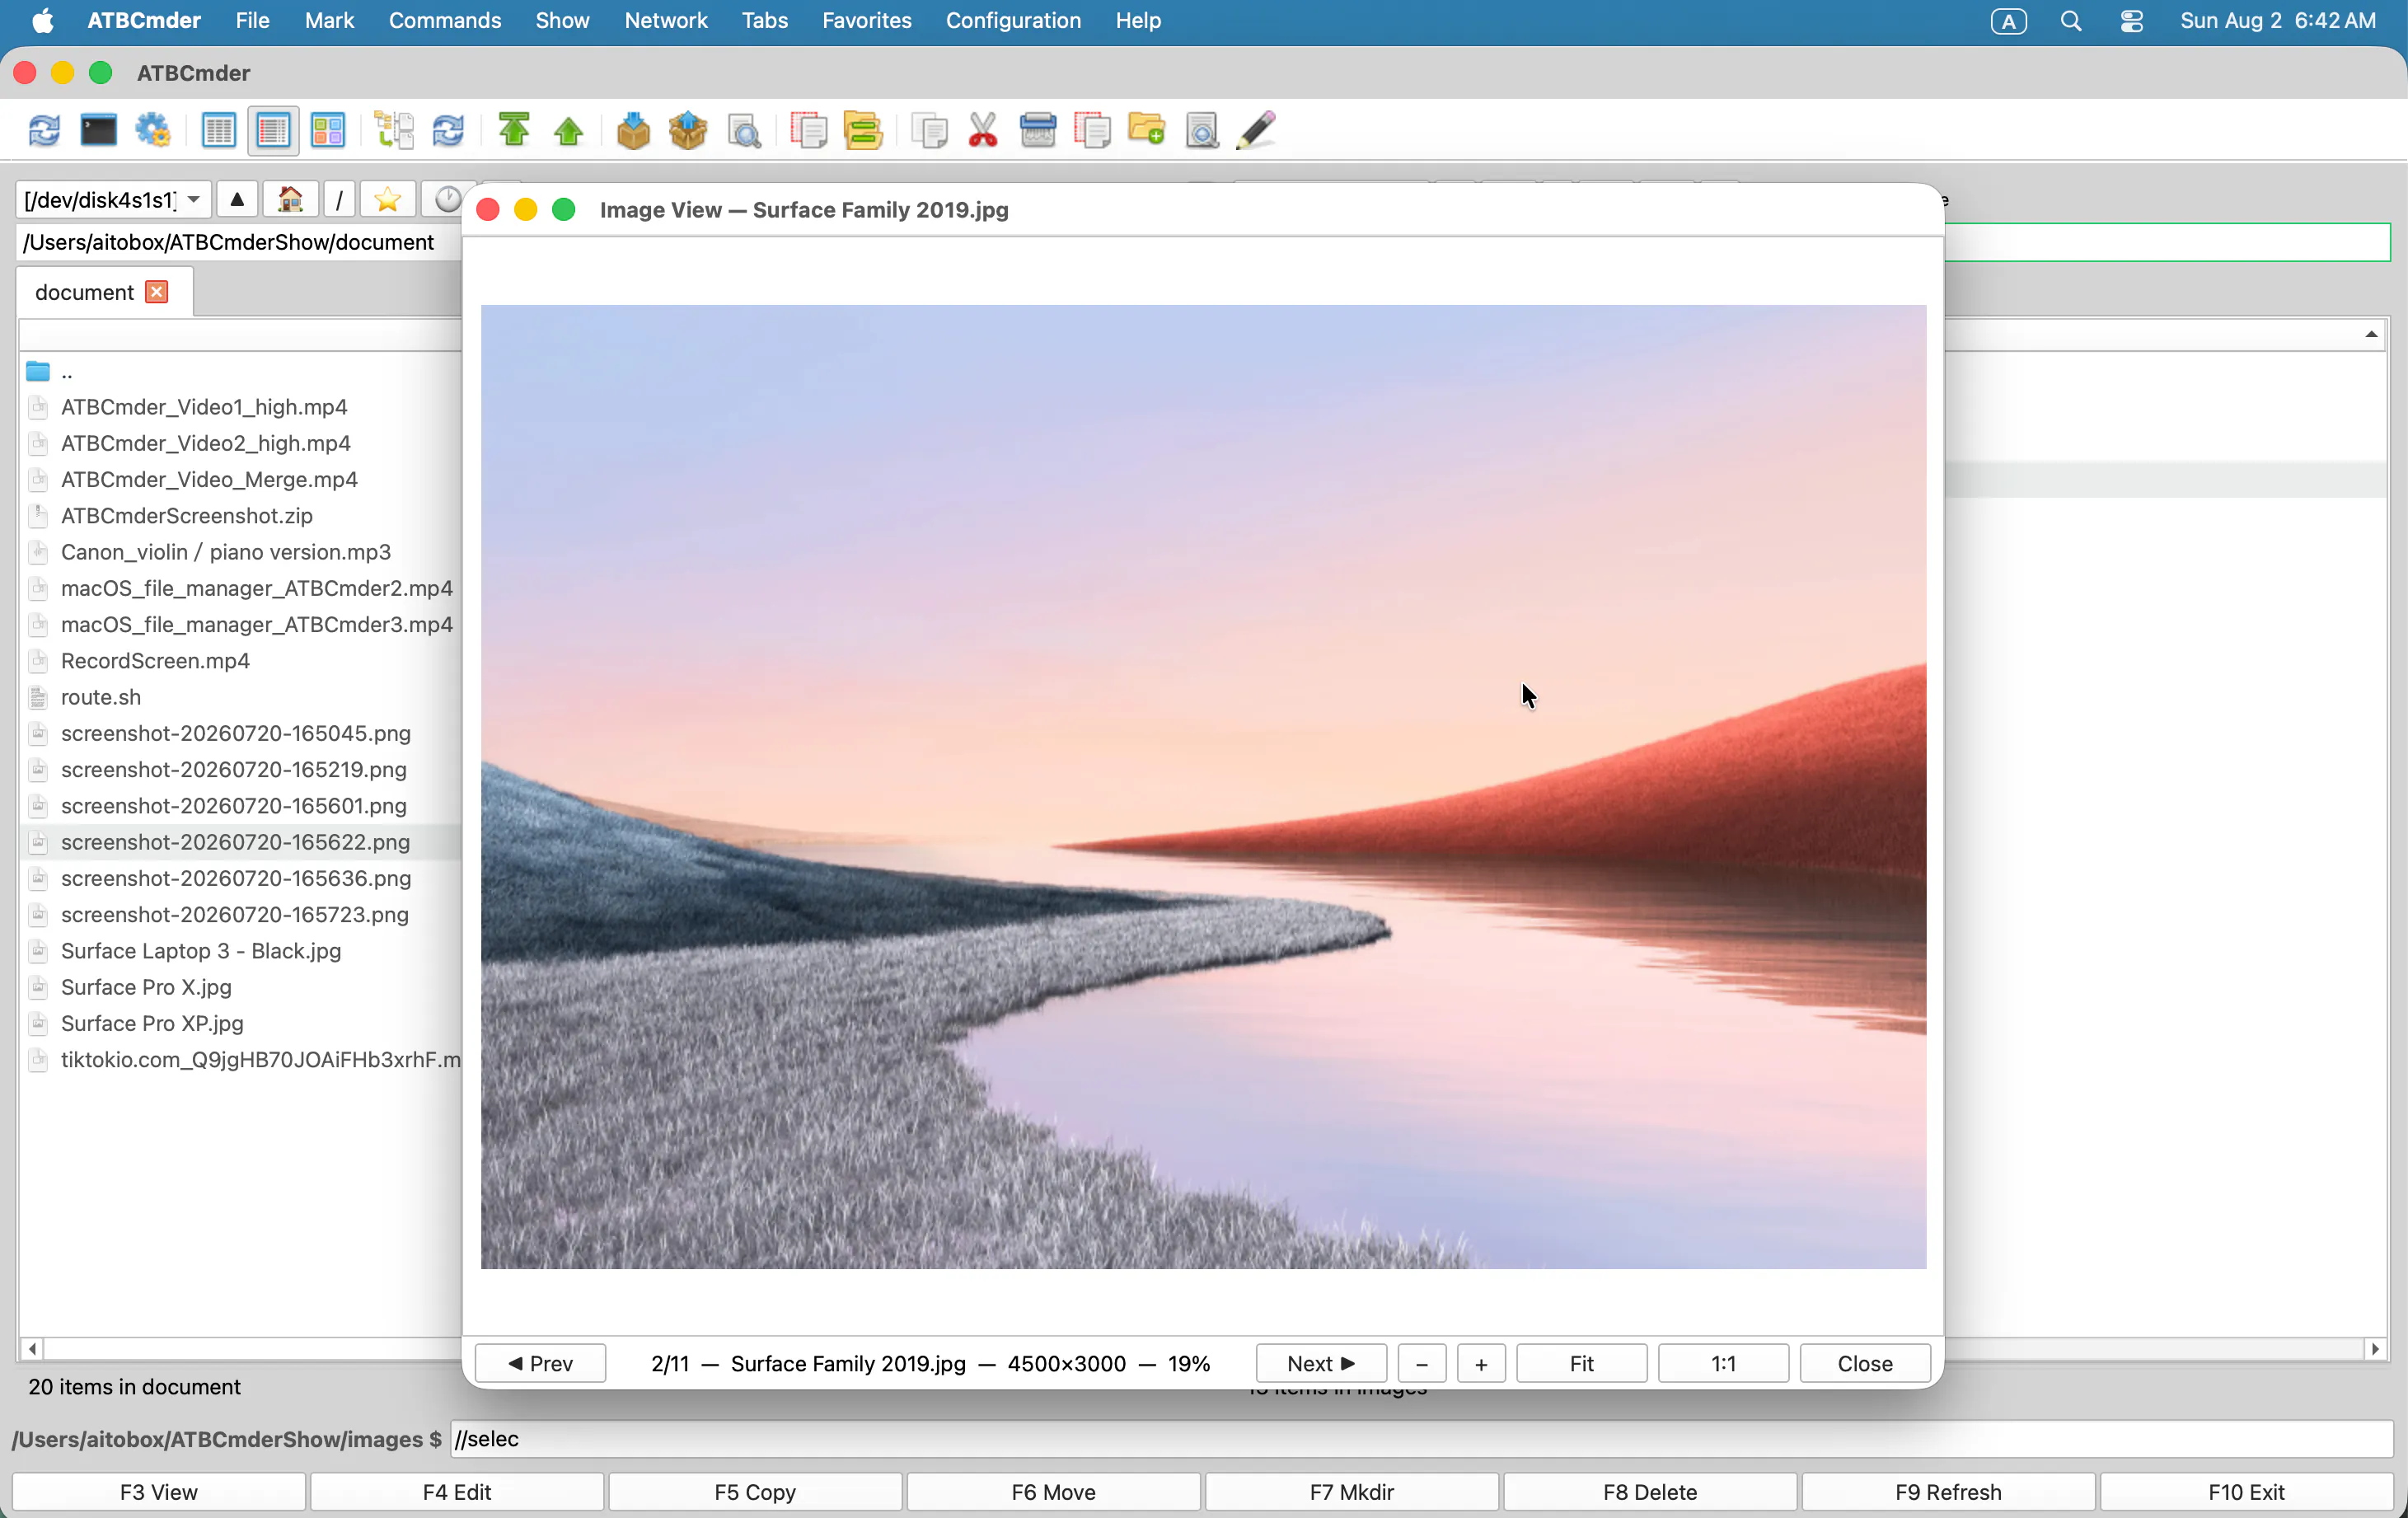Open file search magnifier toolbar icon
The image size is (2408, 1518).
[x=744, y=131]
